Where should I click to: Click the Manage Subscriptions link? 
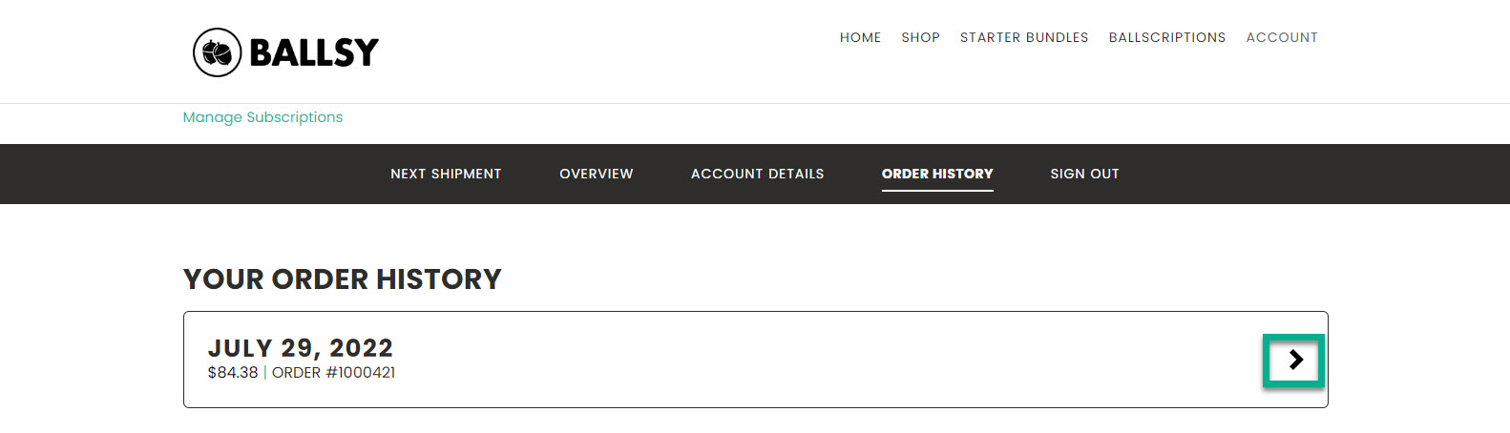[x=262, y=117]
